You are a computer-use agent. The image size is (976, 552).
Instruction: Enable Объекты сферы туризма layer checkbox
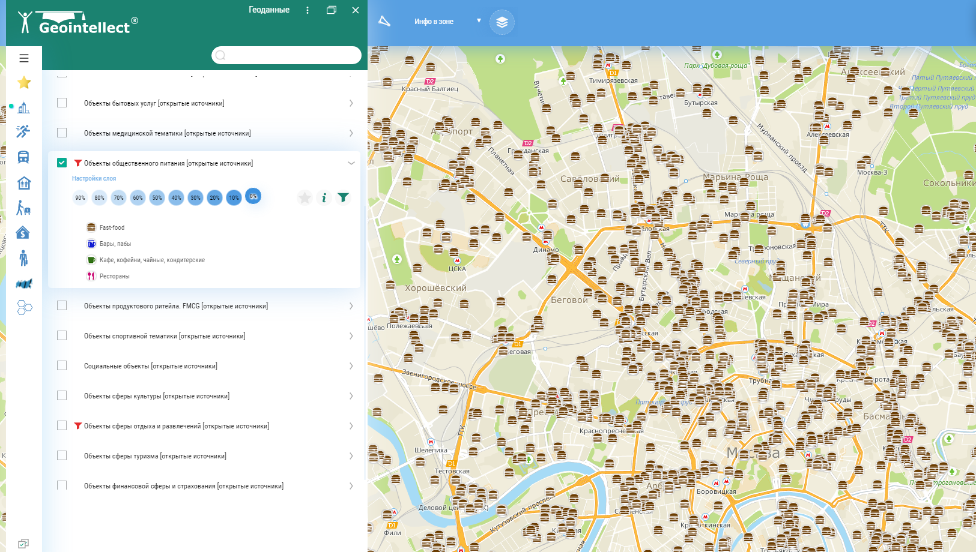click(62, 455)
